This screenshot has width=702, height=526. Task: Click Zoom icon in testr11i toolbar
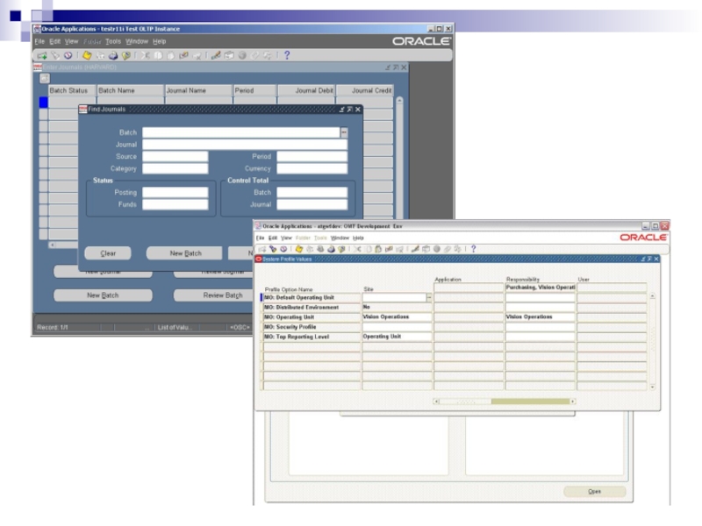pyautogui.click(x=229, y=55)
